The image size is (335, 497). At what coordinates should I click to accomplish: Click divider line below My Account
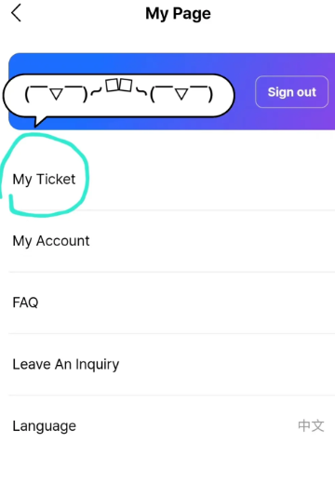tap(172, 272)
